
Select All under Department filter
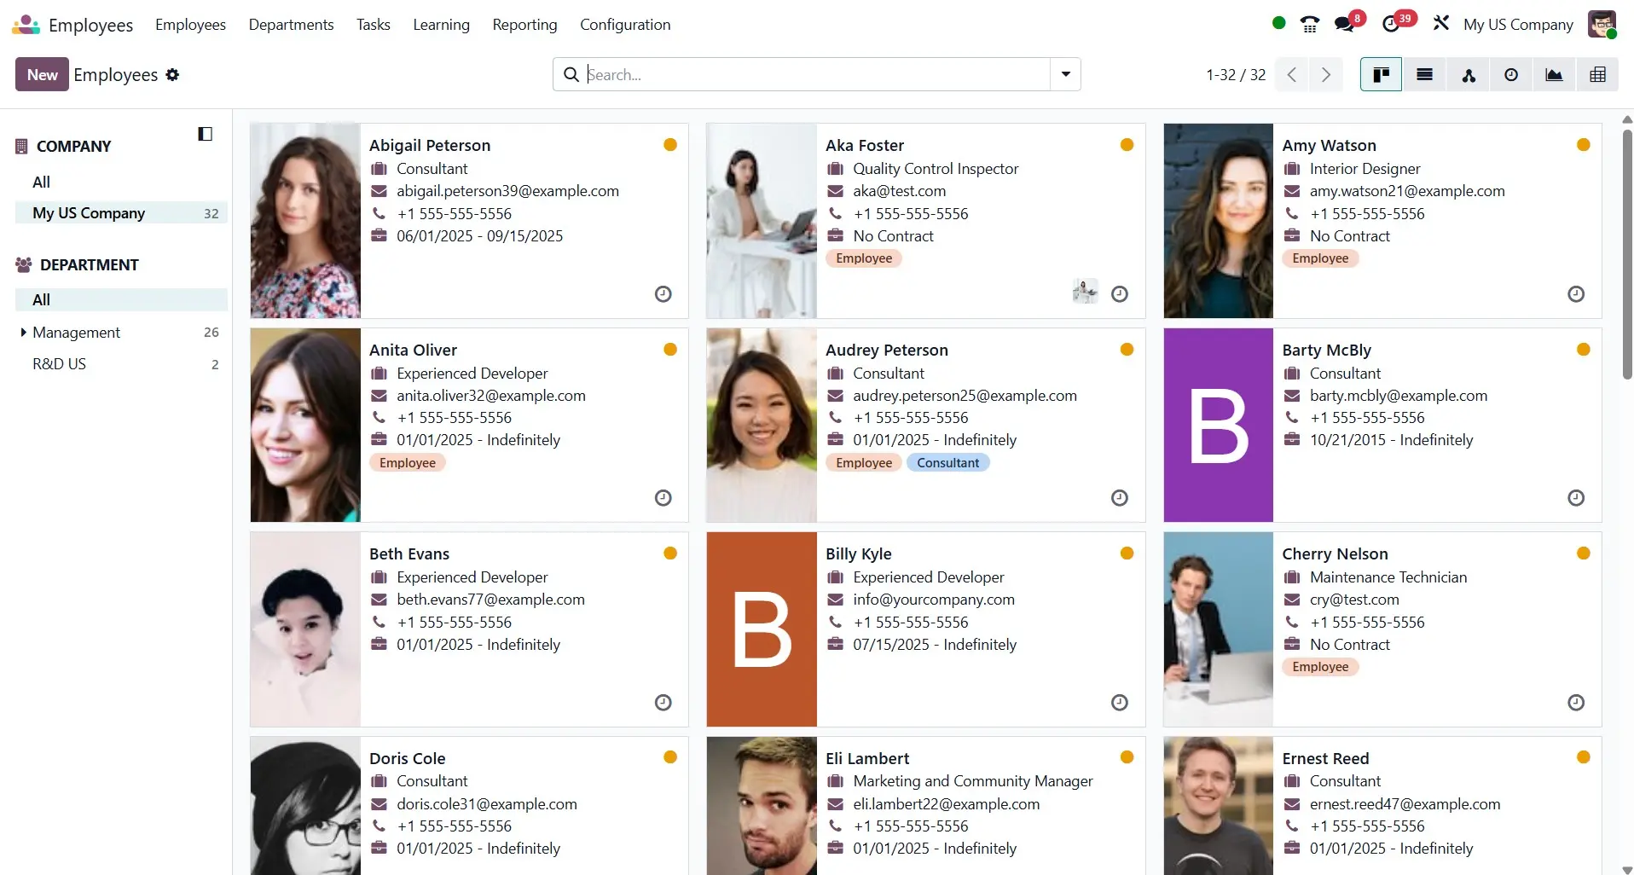[x=121, y=299]
